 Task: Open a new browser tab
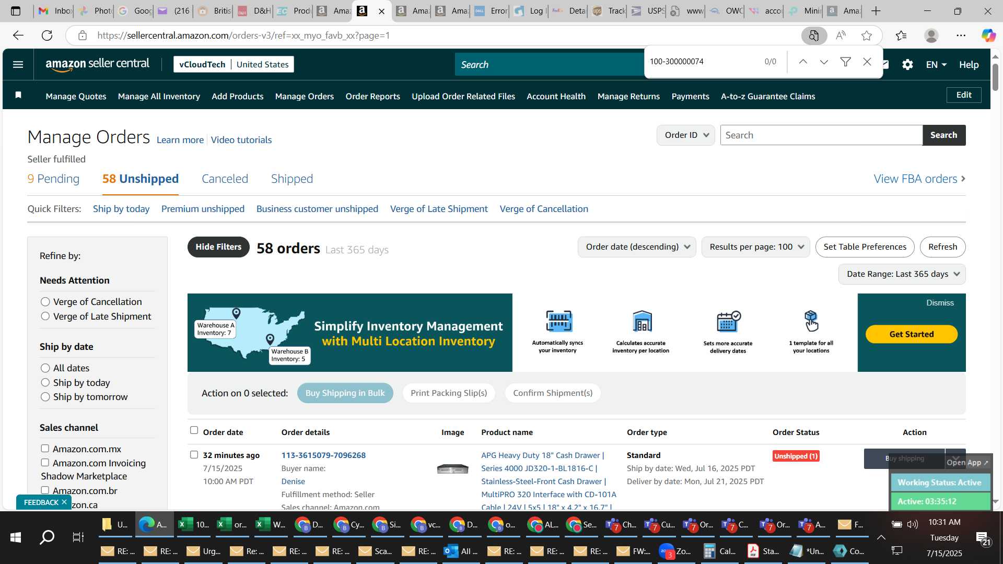click(x=876, y=11)
